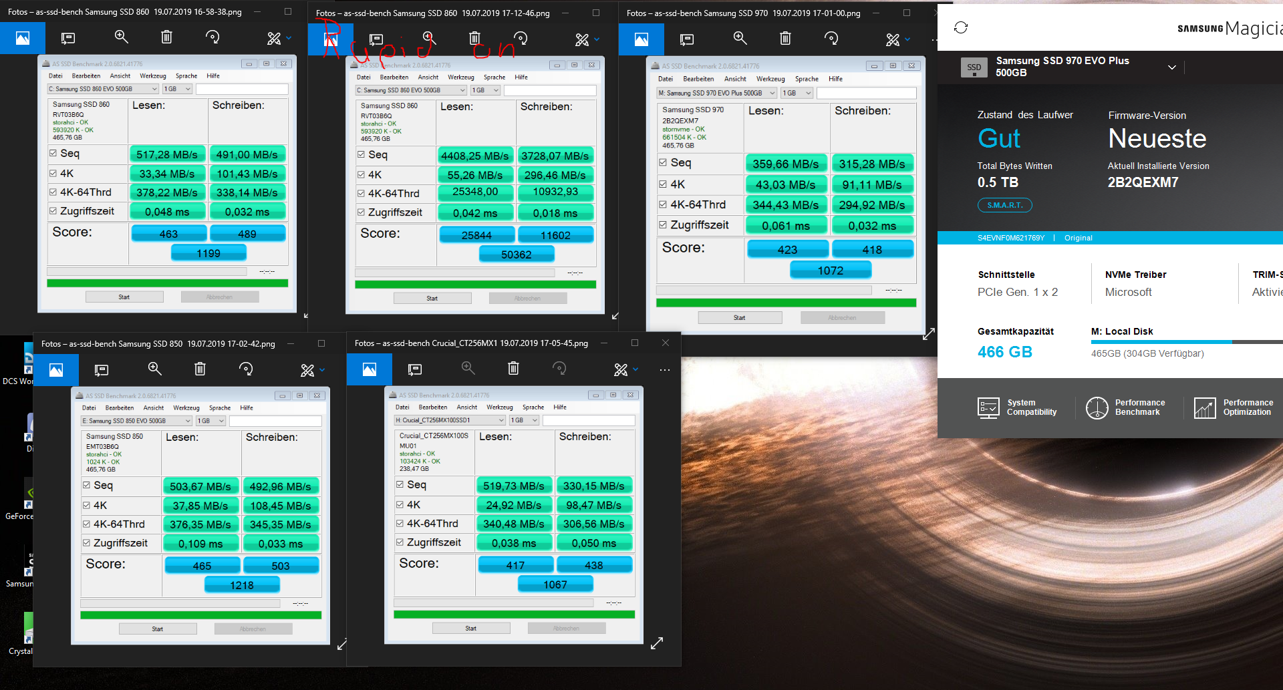The image size is (1283, 690).
Task: Zoom the Samsung SSD 970 photo
Action: click(x=740, y=39)
